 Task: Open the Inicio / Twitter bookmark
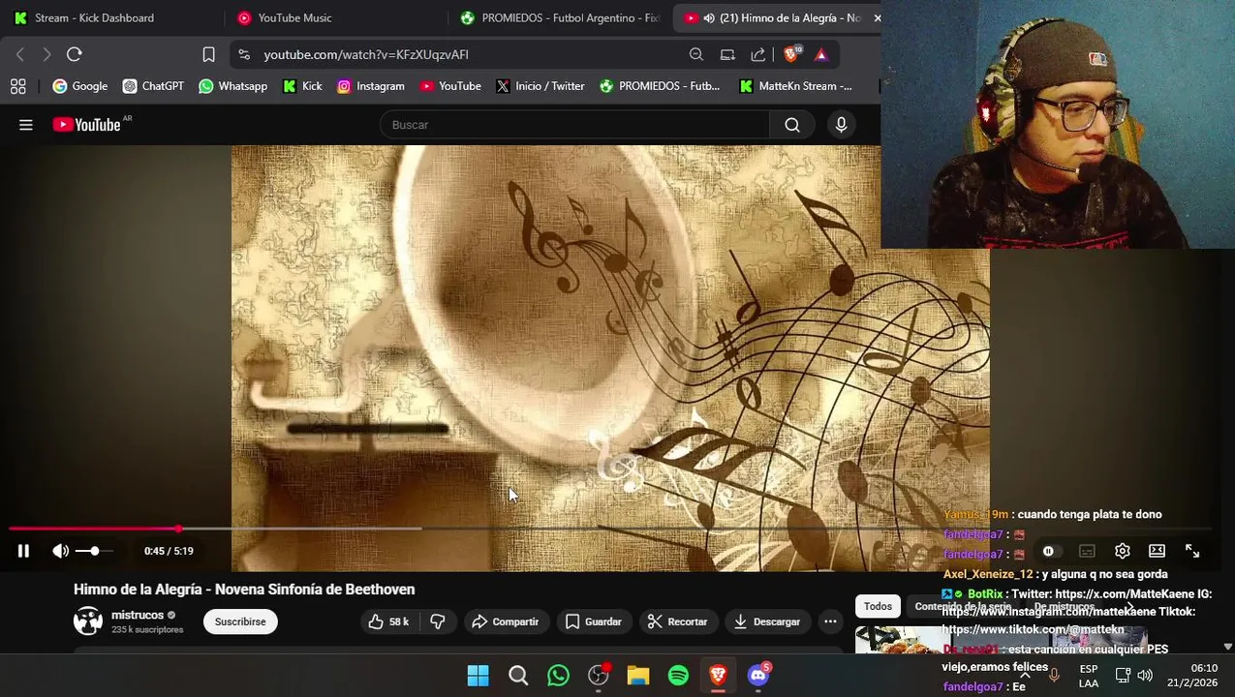click(x=540, y=86)
